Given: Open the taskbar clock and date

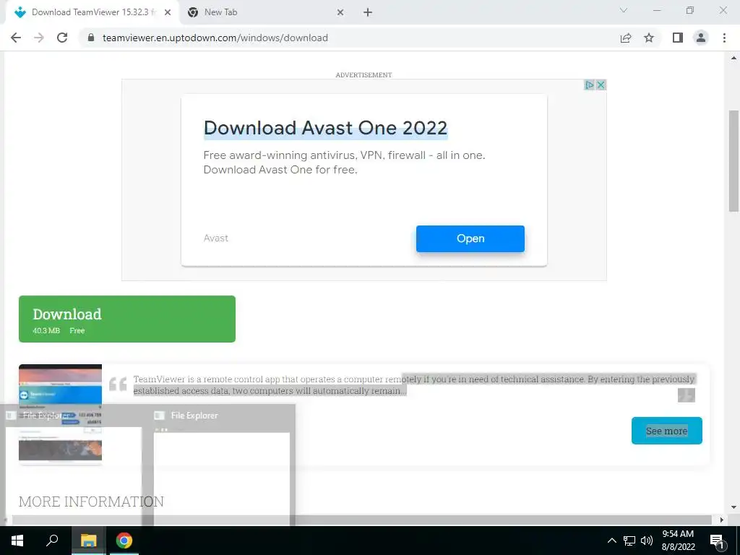Looking at the screenshot, I should coord(678,541).
